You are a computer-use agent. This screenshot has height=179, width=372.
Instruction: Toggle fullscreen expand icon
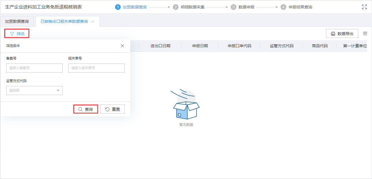(x=364, y=7)
